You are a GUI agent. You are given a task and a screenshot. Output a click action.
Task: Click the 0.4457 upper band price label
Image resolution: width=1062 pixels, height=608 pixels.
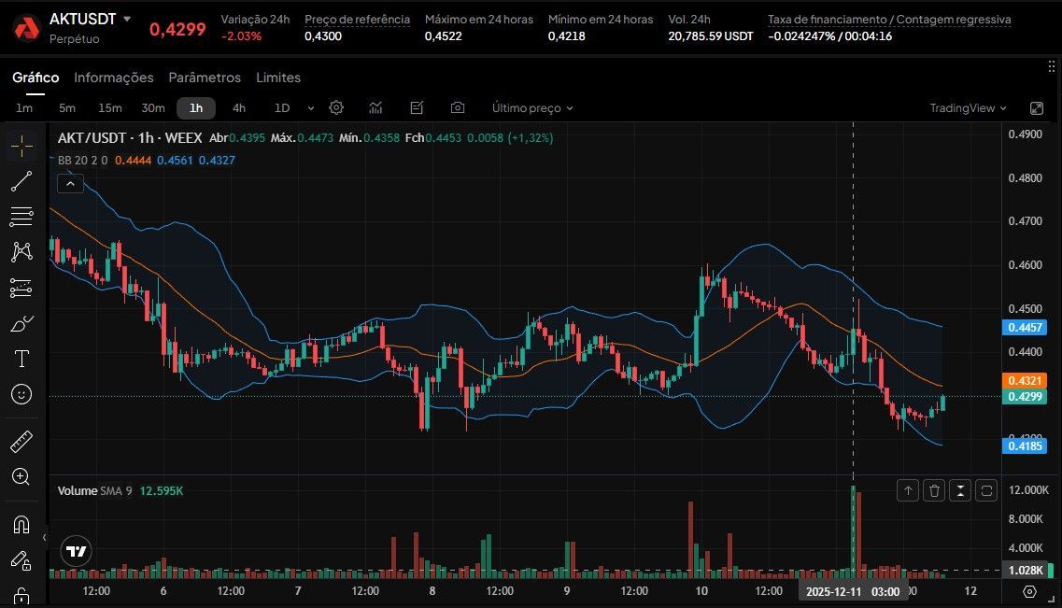[1027, 327]
